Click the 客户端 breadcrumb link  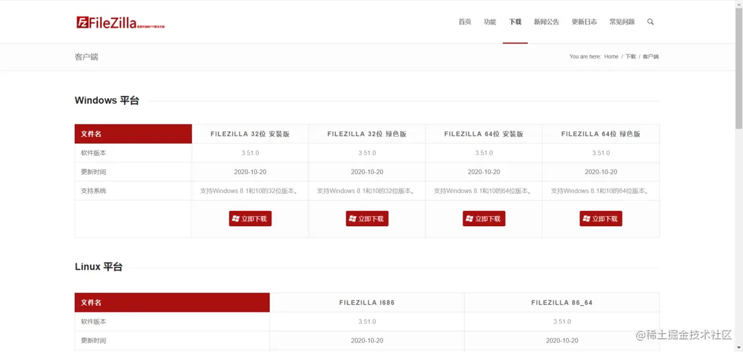pos(651,56)
